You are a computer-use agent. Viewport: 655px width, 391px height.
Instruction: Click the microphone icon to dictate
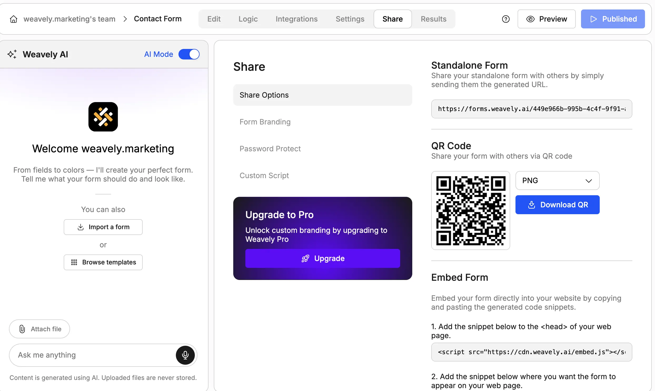(x=185, y=355)
